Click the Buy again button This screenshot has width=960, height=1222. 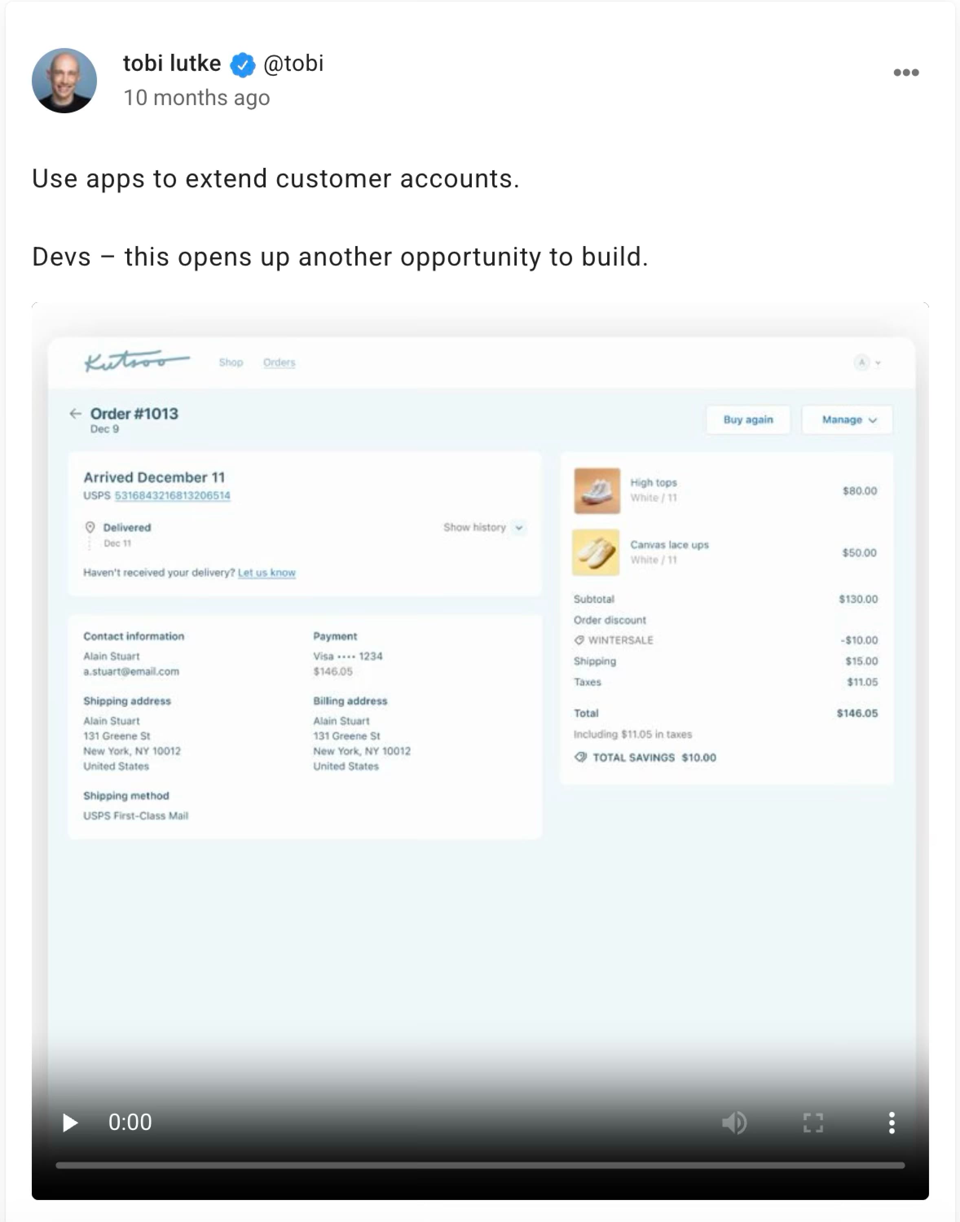748,420
